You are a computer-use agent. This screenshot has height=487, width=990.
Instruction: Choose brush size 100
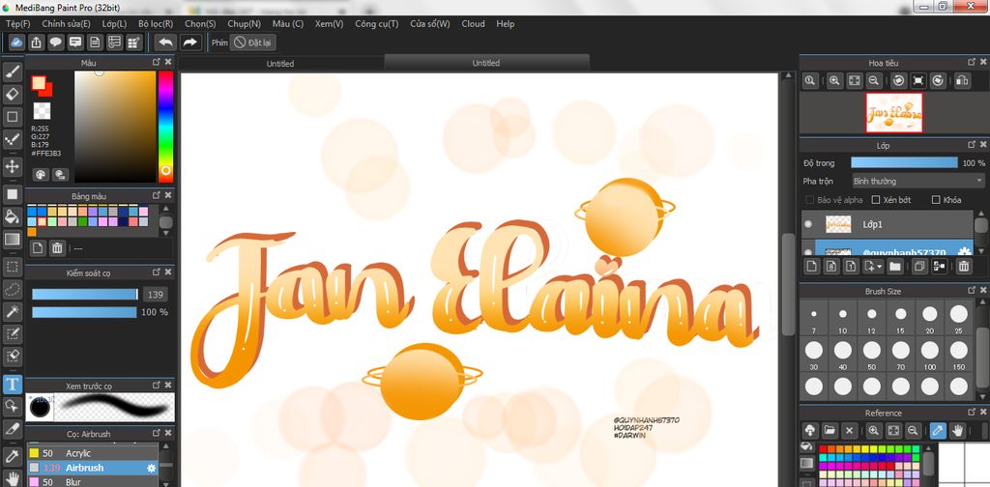929,354
